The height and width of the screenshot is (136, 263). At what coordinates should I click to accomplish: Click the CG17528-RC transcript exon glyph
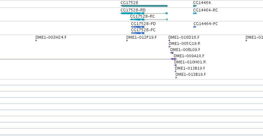pos(149,19)
